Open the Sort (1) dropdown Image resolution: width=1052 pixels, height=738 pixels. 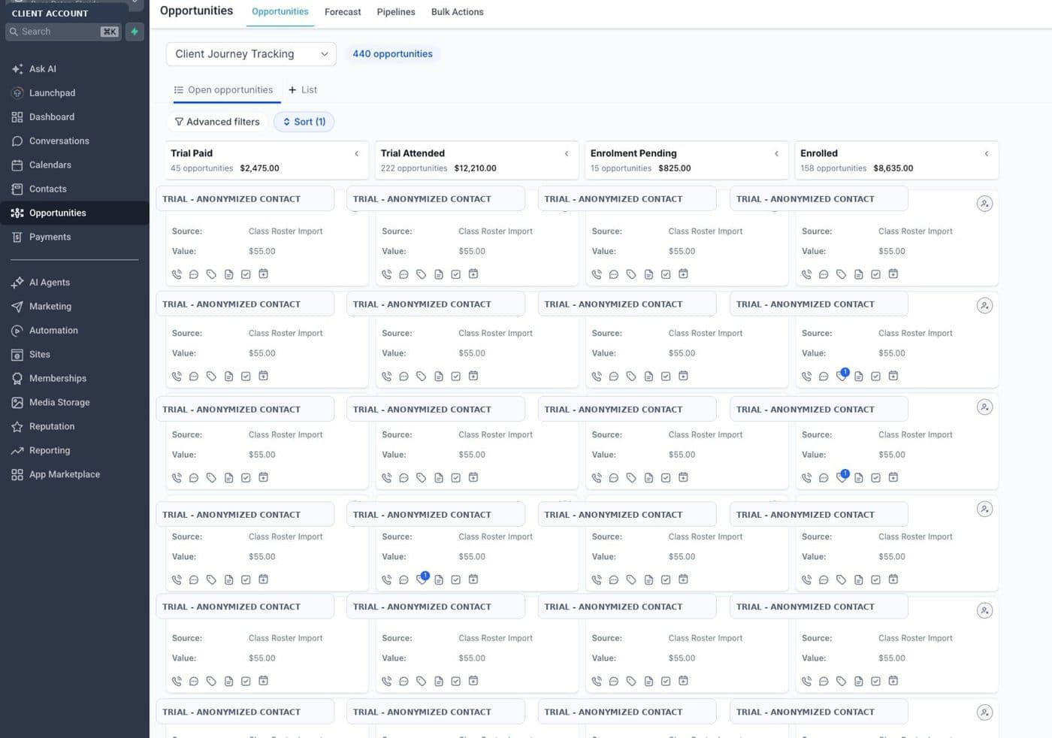(304, 122)
